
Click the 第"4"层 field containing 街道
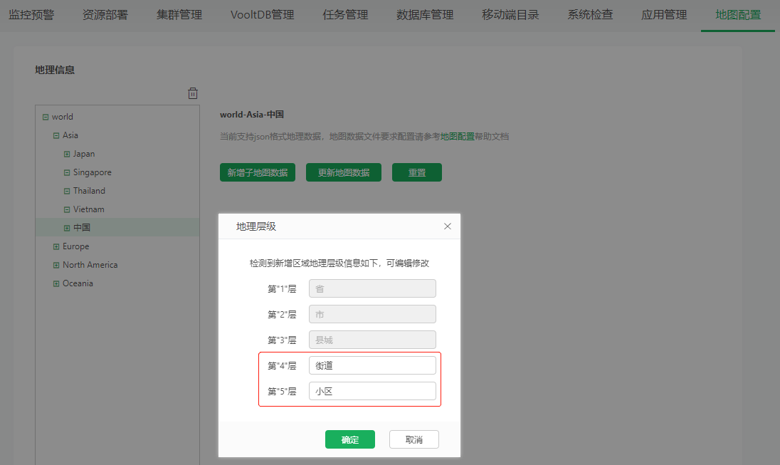(373, 365)
